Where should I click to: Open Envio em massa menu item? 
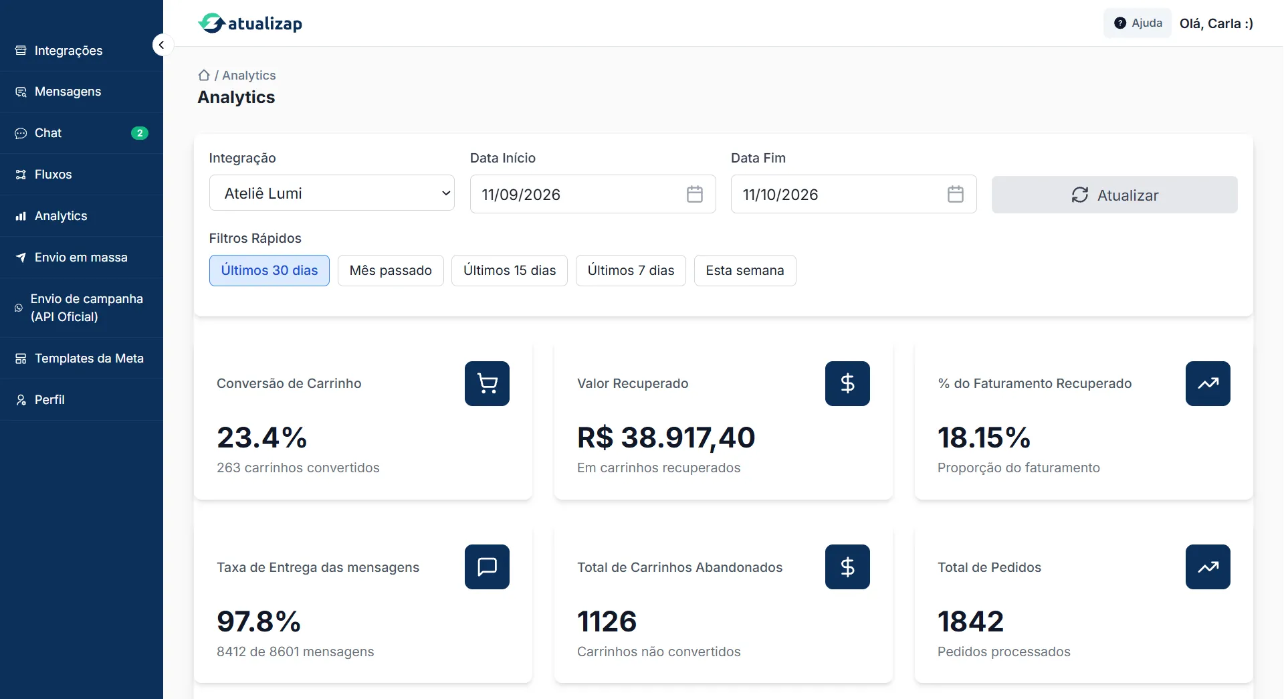pos(82,258)
